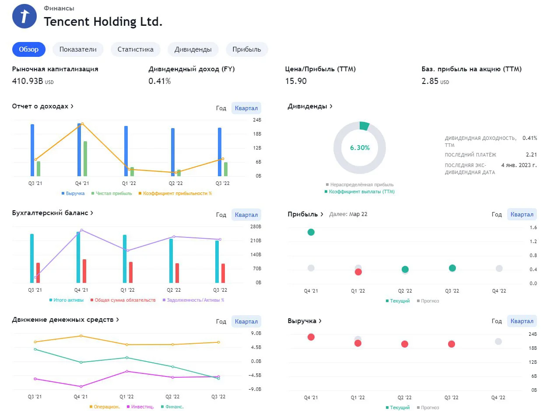Screen dimensions: 543x411
Task: Toggle the Финанс. legend item
Action: point(172,407)
